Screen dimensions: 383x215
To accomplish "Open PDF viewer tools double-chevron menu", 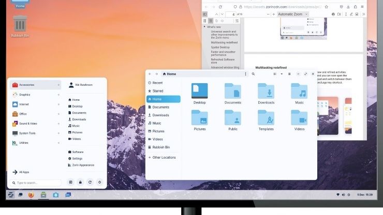I will pos(363,14).
